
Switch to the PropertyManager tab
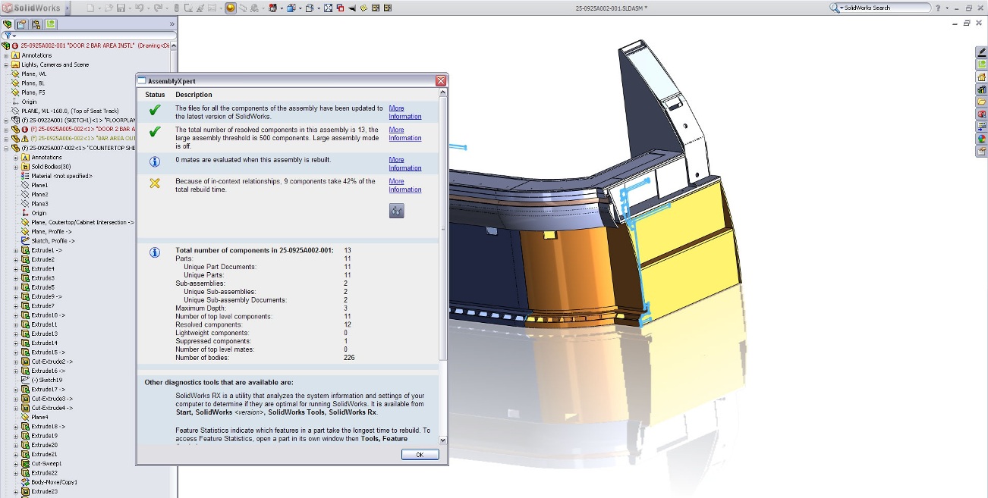click(21, 24)
